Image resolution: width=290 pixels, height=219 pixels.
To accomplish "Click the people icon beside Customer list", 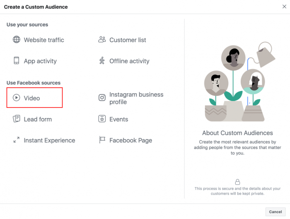I will point(102,40).
